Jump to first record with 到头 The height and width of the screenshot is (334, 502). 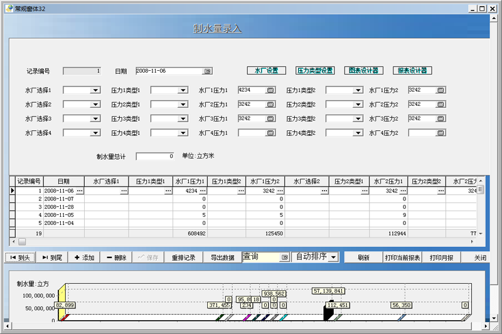click(20, 258)
